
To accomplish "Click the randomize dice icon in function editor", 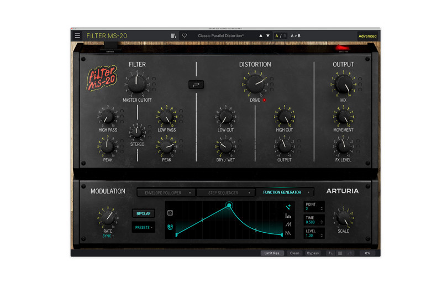I will point(170,213).
